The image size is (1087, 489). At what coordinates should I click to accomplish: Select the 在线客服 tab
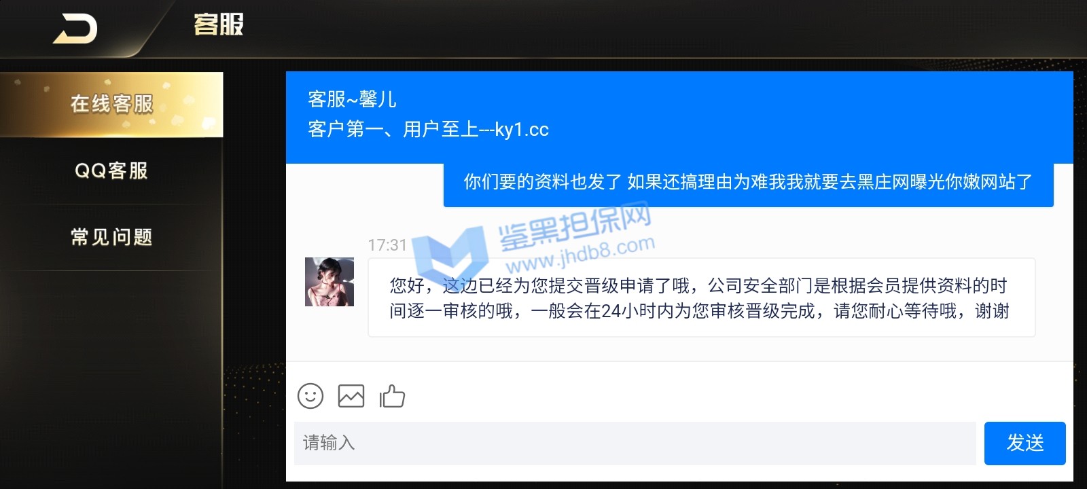click(x=111, y=105)
